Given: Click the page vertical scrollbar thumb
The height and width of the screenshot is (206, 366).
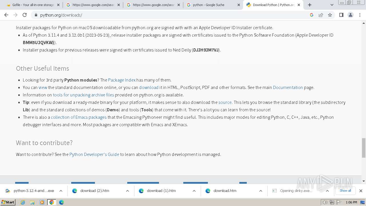Looking at the screenshot, I should pos(364,148).
